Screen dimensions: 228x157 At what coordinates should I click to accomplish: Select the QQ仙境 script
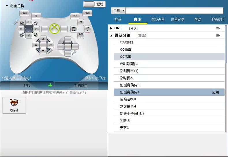(169, 49)
